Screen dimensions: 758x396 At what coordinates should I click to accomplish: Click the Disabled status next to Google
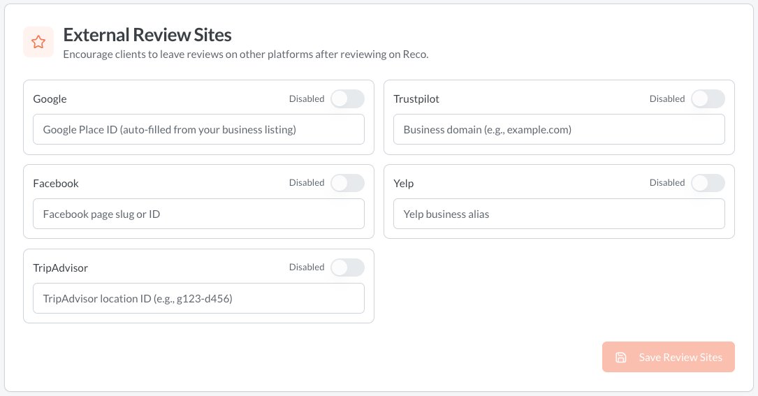point(307,98)
